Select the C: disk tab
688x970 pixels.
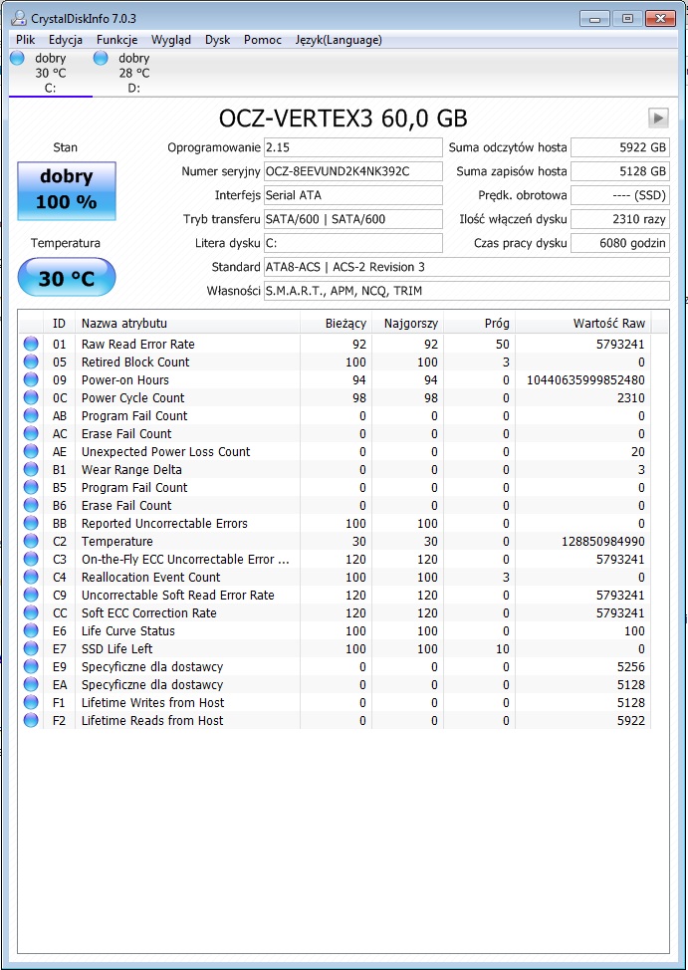(x=50, y=73)
